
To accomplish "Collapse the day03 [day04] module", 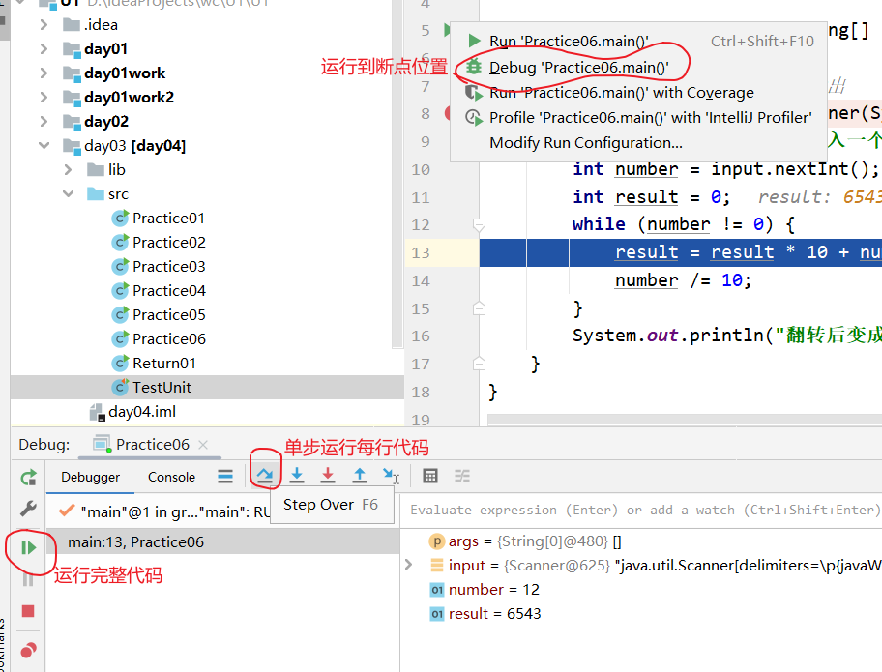I will click(x=44, y=146).
